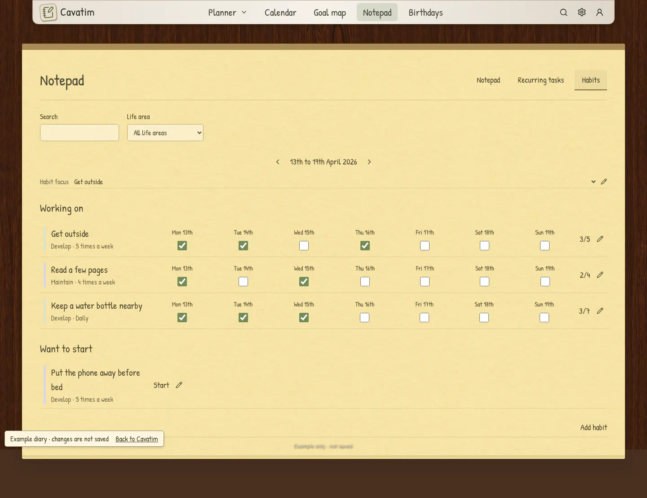Open the user account icon

click(x=599, y=13)
